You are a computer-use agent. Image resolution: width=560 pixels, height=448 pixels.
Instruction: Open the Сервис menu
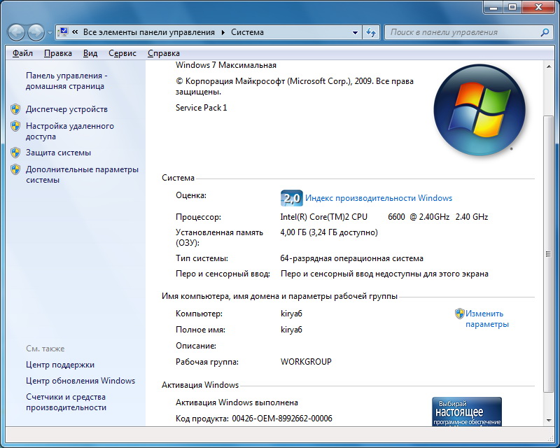(122, 53)
